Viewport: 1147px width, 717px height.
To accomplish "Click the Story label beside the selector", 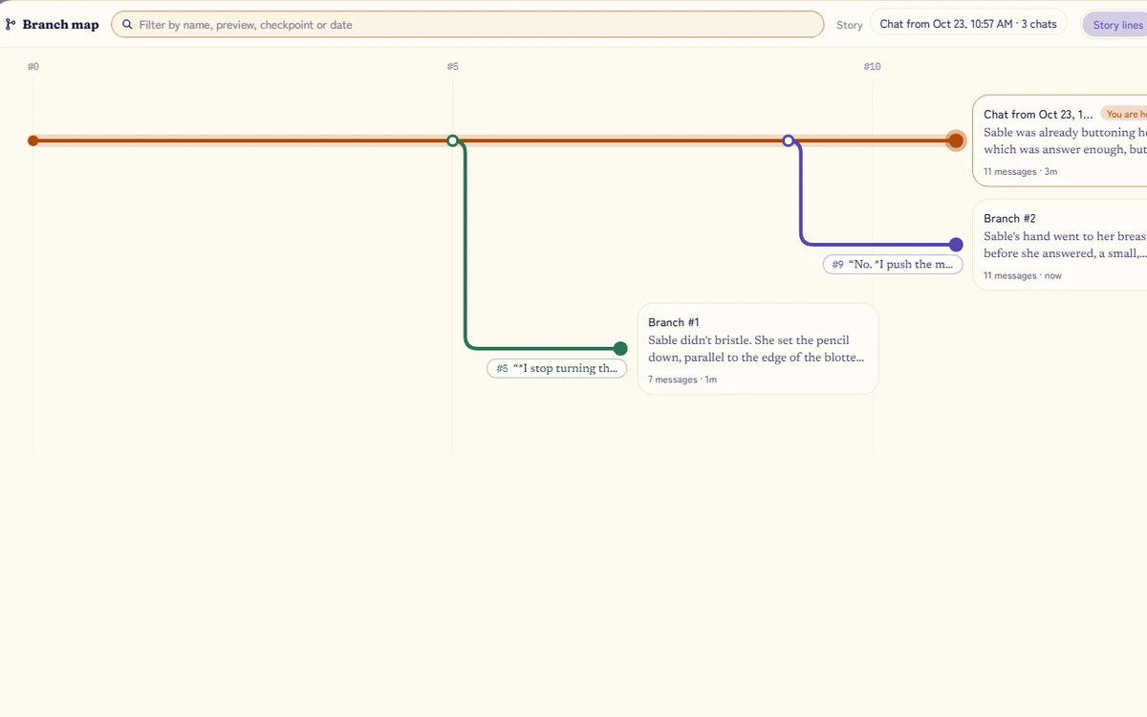I will coord(850,25).
